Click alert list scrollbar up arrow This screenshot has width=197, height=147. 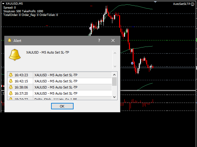[115, 74]
